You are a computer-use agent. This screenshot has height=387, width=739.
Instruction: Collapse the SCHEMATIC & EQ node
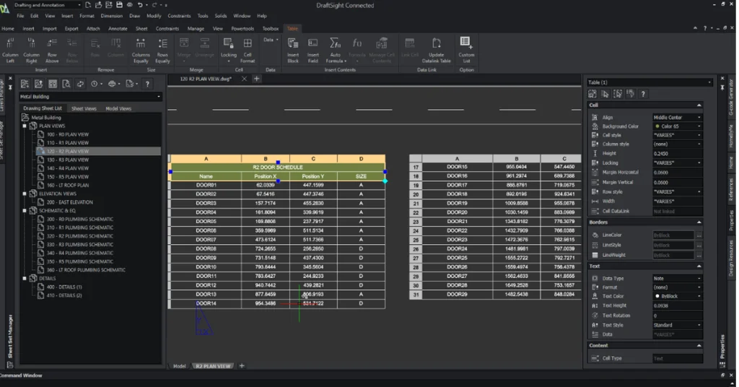[25, 211]
